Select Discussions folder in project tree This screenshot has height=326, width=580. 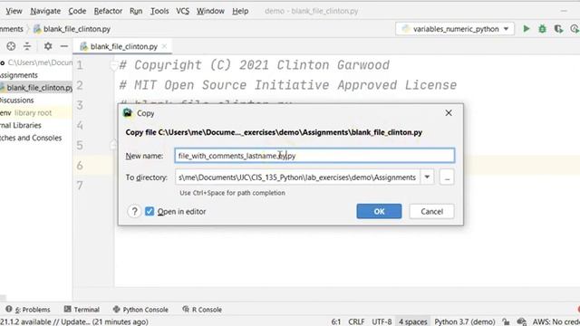point(17,101)
